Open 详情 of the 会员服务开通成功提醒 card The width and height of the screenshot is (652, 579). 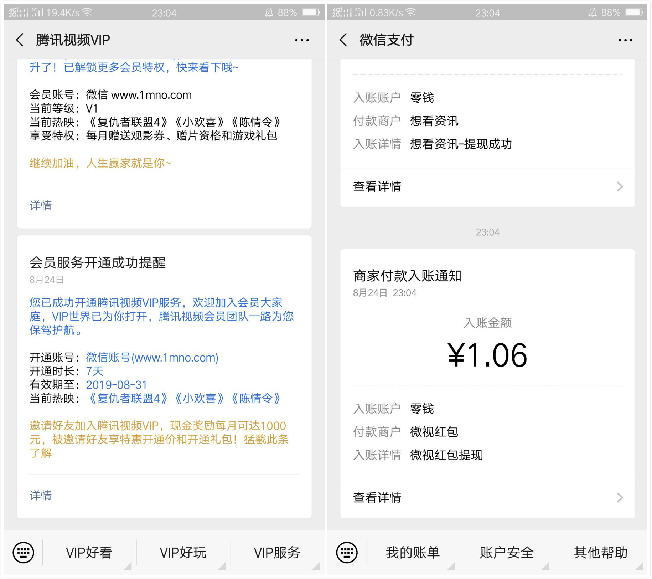[x=41, y=495]
